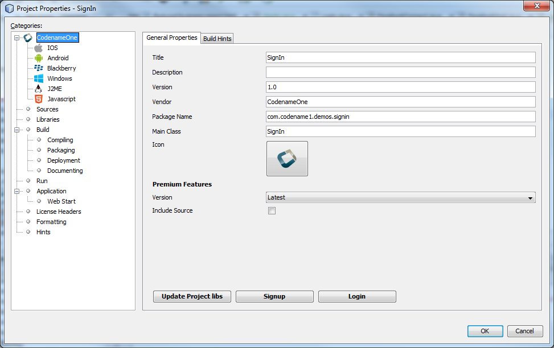Select Application category label
This screenshot has width=554, height=348.
[51, 191]
